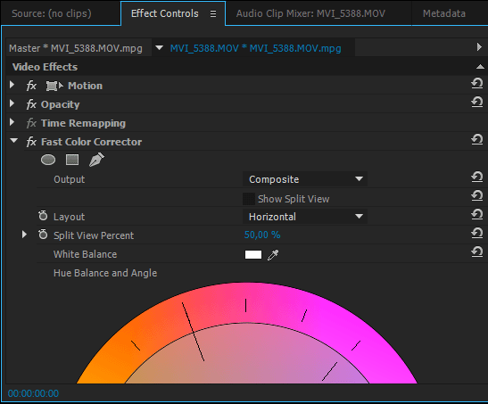Click the Hue Balance and Angle label
This screenshot has width=488, height=404.
pyautogui.click(x=105, y=273)
